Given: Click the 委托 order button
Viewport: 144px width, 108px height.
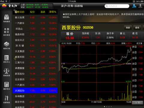Looking at the screenshot, I should tap(137, 28).
